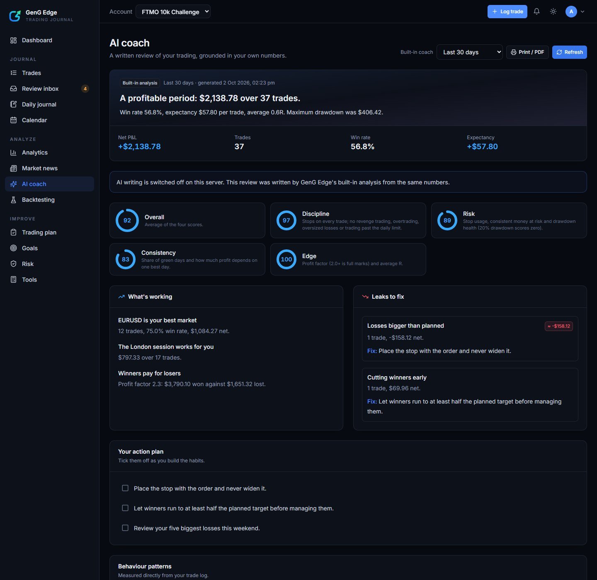Click the Losses bigger than planned card

[x=470, y=339]
